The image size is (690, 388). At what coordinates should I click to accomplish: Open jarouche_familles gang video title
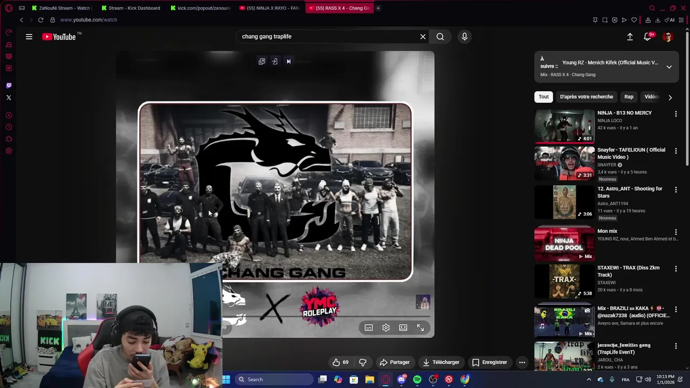coord(624,349)
